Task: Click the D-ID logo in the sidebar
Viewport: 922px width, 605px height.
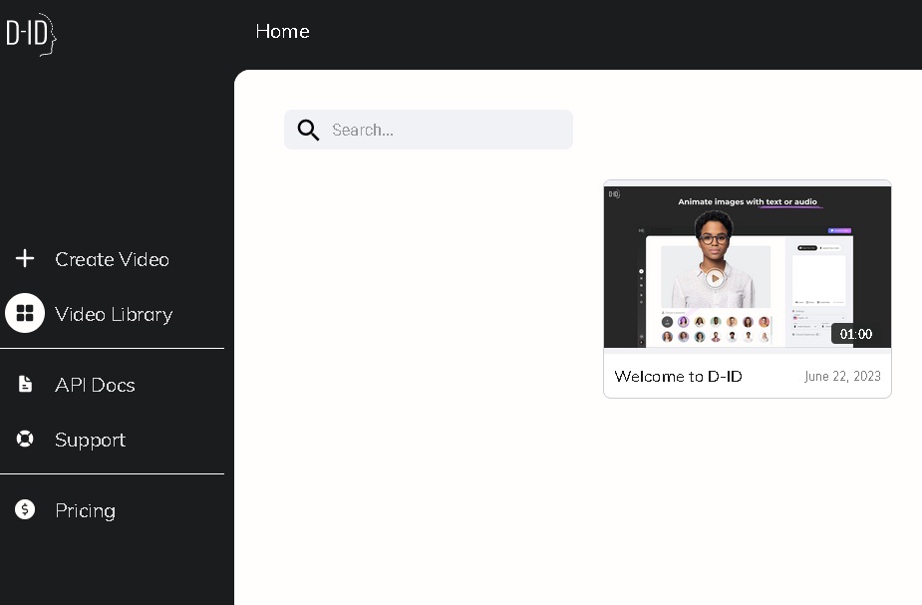Action: pyautogui.click(x=31, y=34)
